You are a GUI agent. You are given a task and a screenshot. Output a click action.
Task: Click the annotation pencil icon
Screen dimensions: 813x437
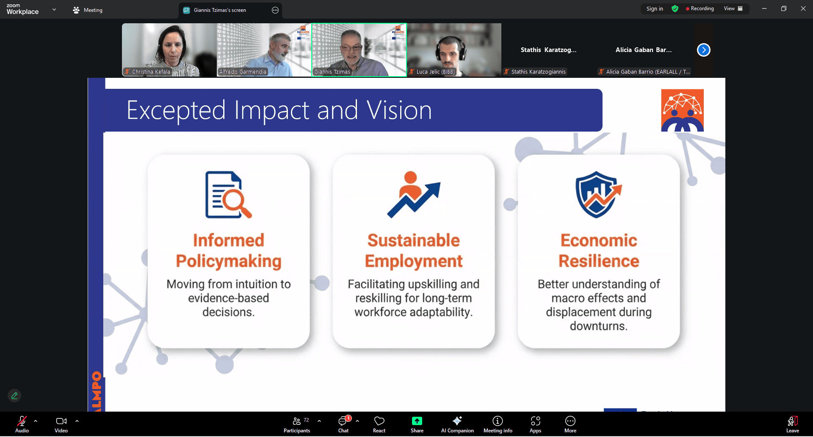[x=14, y=396]
